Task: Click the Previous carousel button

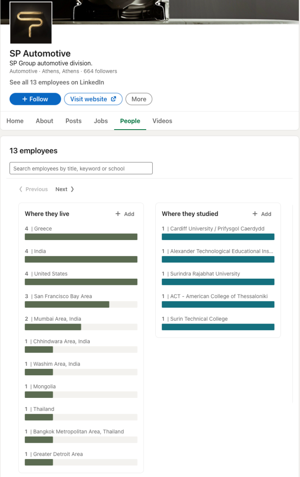Action: tap(33, 189)
